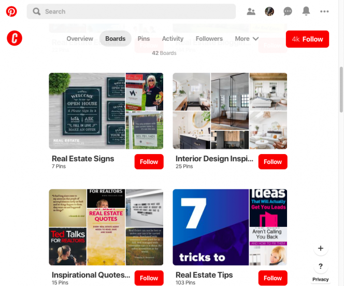
Task: Open the three-dots options menu
Action: tap(324, 11)
